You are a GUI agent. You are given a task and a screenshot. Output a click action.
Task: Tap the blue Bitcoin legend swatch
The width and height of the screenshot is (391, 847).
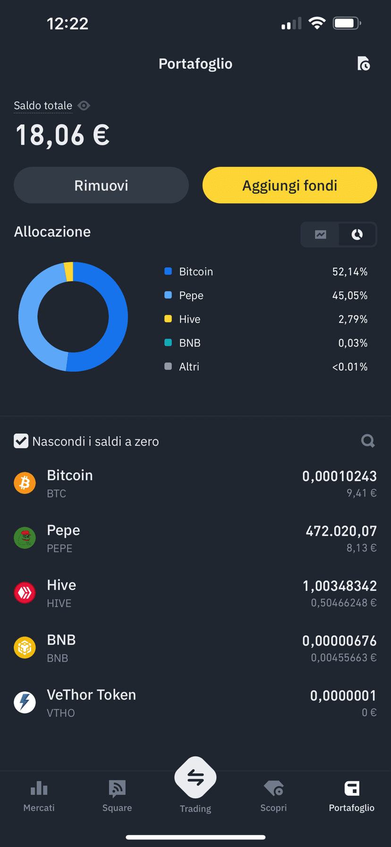point(168,271)
